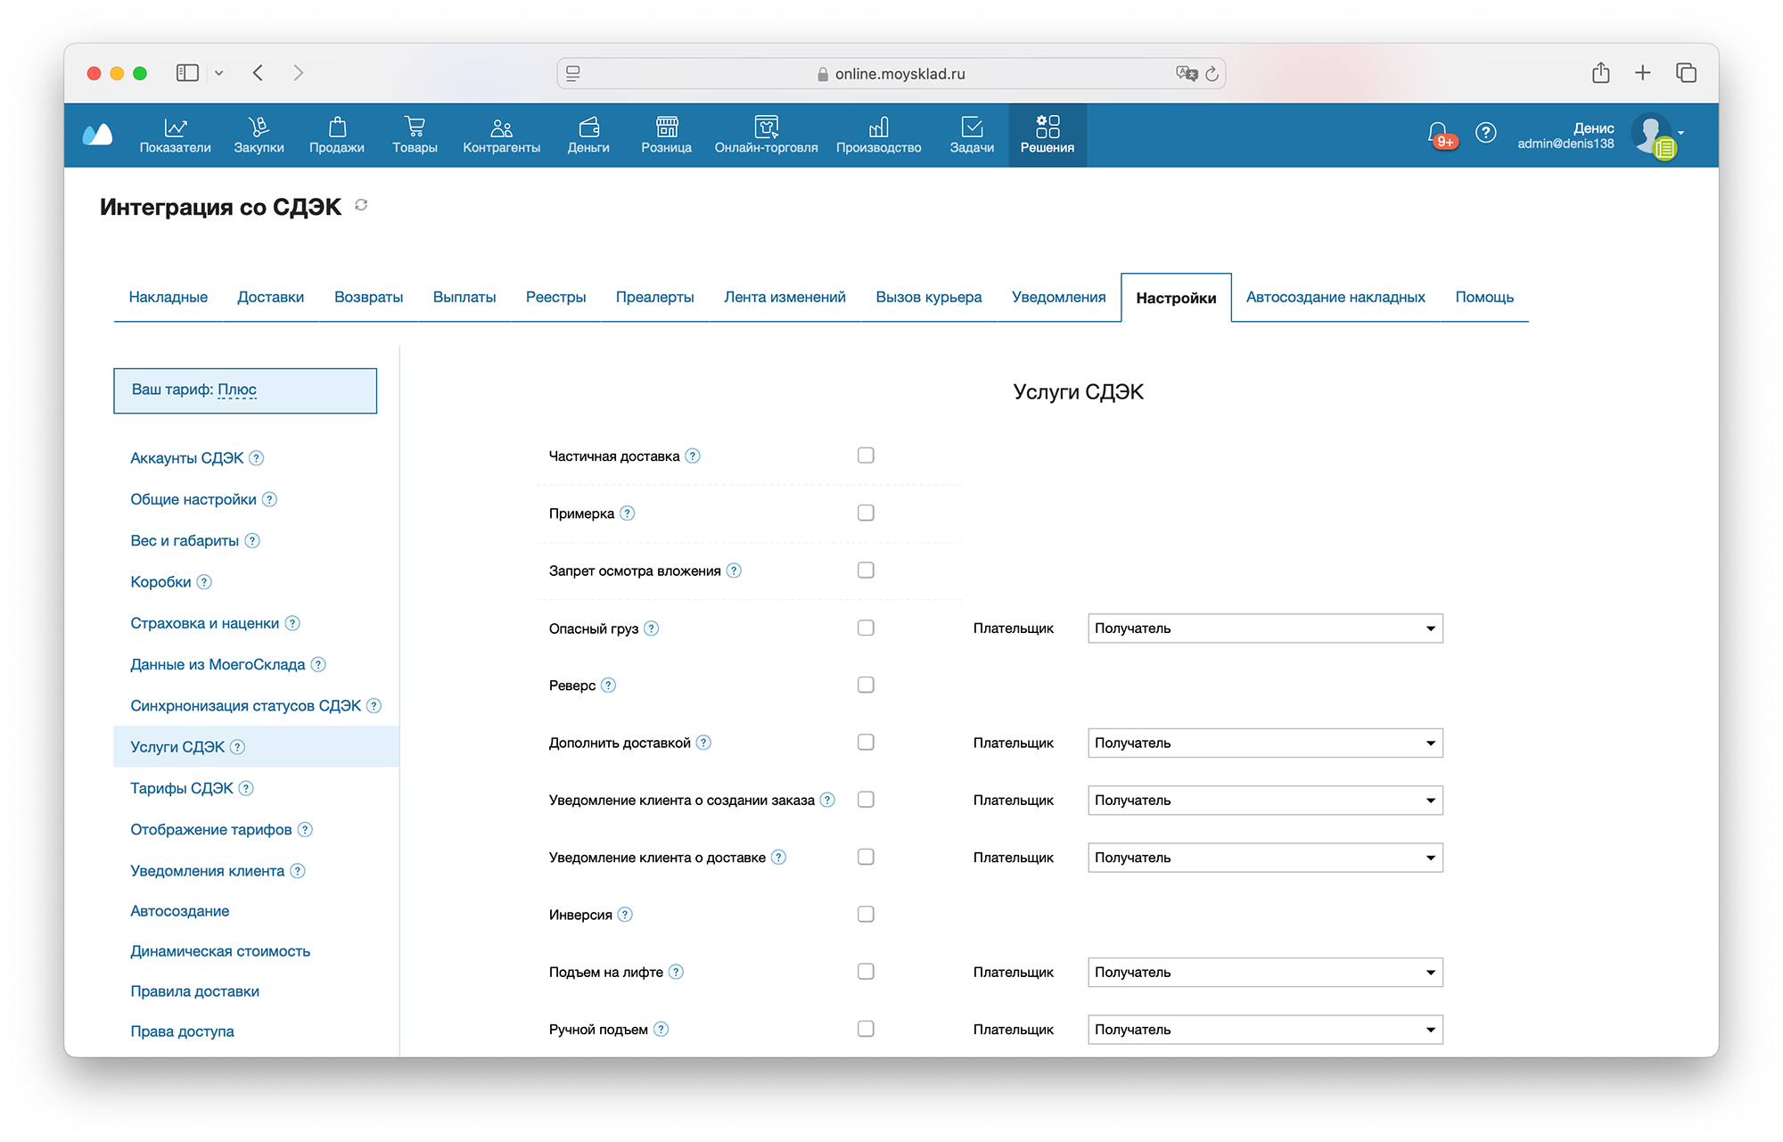The image size is (1783, 1142).
Task: Click the refresh icon beside the page title
Action: [x=361, y=206]
